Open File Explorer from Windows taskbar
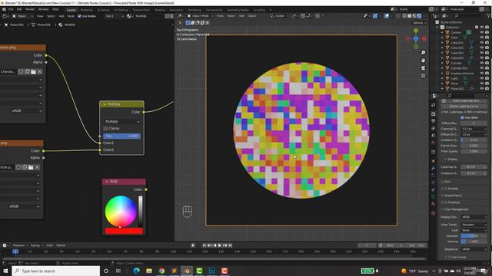 tap(149, 271)
